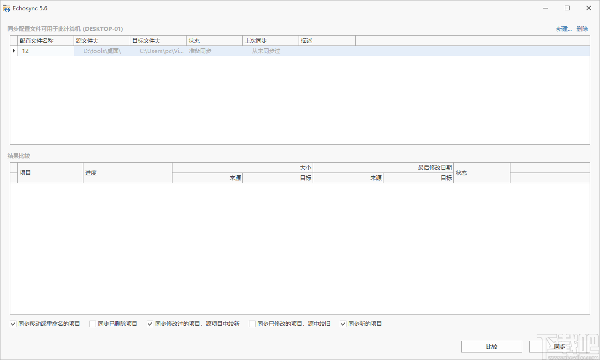The height and width of the screenshot is (360, 600).
Task: Select the source path D:\tools\桌面\ cell
Action: [x=102, y=51]
